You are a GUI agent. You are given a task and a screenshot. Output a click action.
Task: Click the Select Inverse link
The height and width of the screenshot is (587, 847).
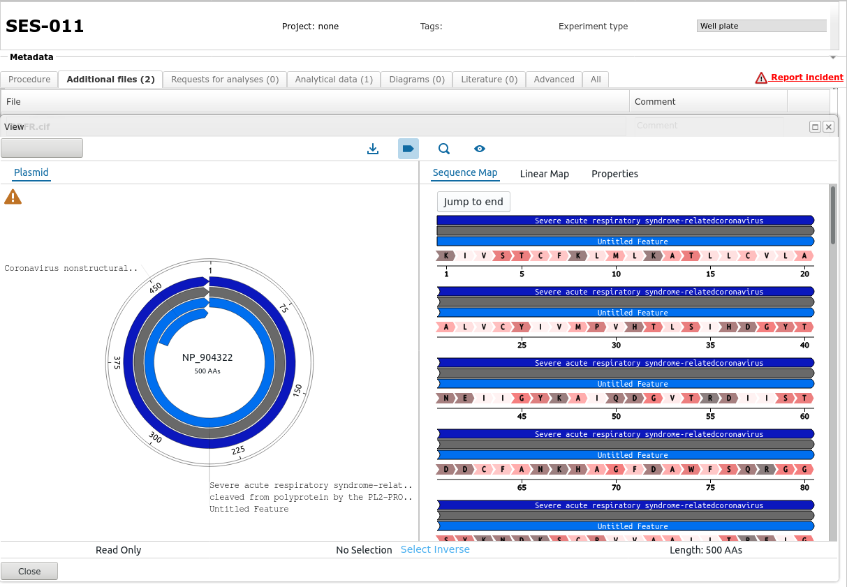pyautogui.click(x=435, y=549)
